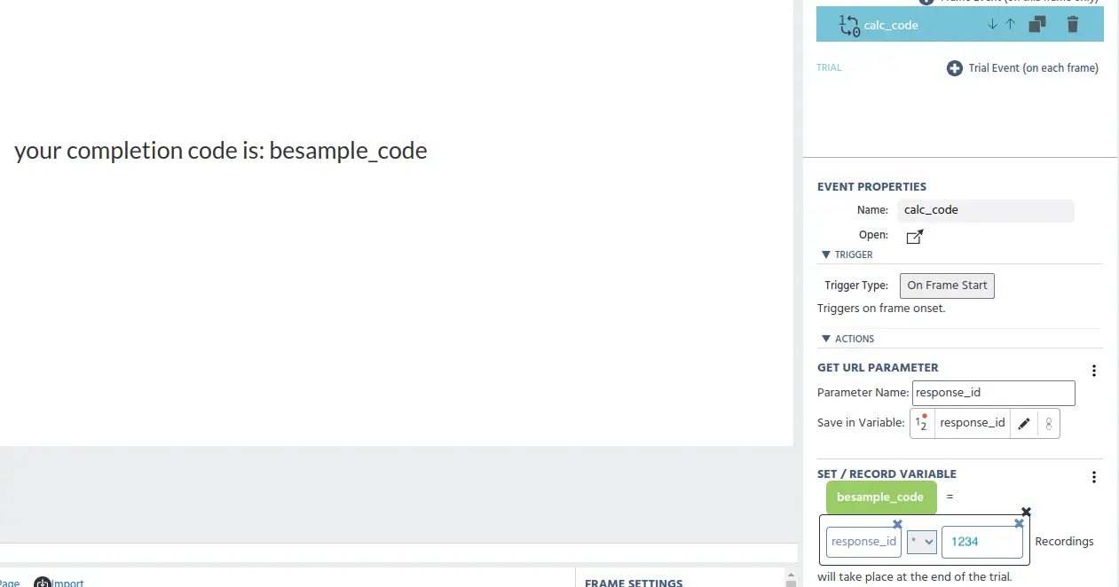Click the response_id operand box
Screen dimensions: 1119x587
click(x=863, y=542)
